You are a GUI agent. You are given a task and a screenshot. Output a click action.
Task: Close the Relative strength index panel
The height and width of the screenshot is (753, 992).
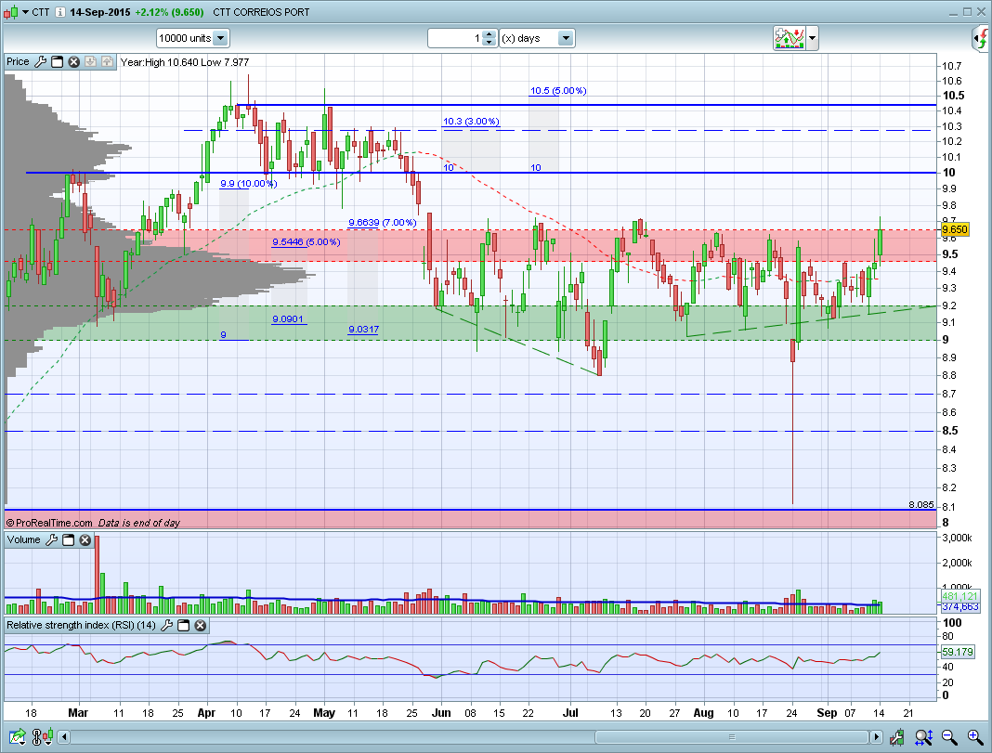point(200,626)
